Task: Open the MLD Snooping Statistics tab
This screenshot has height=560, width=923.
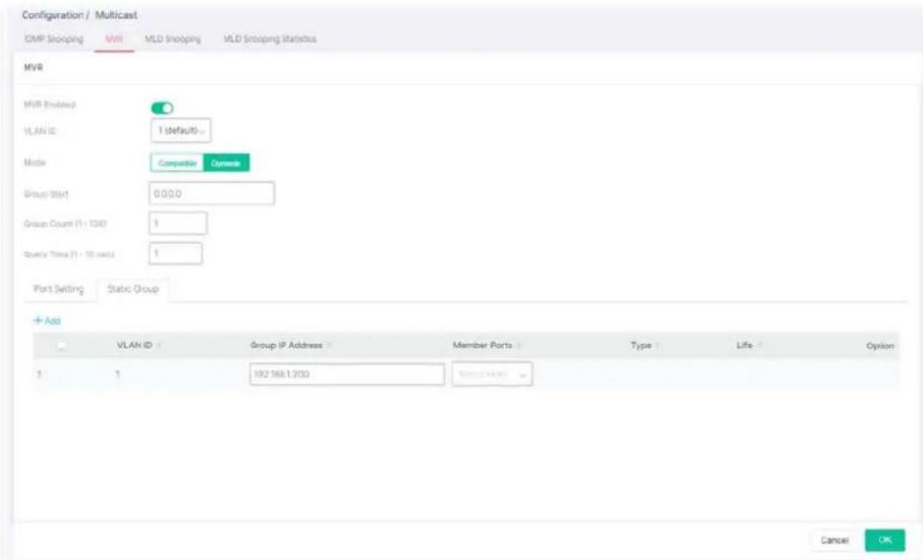Action: [x=269, y=39]
